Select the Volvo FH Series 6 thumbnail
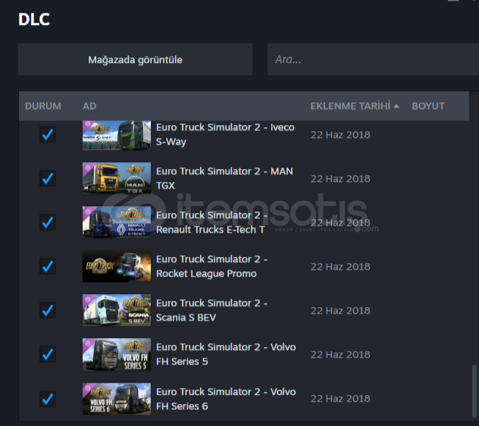The height and width of the screenshot is (426, 479). click(117, 399)
